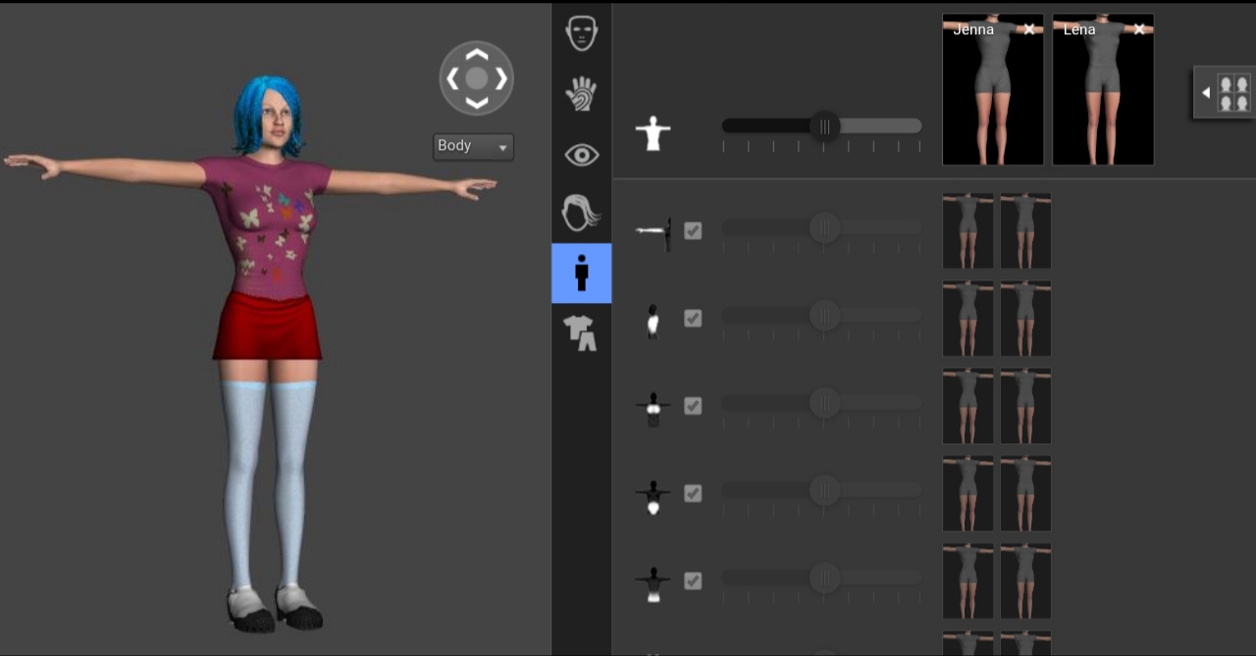The height and width of the screenshot is (656, 1256).
Task: Disable the hips row checkbox
Action: [x=693, y=493]
